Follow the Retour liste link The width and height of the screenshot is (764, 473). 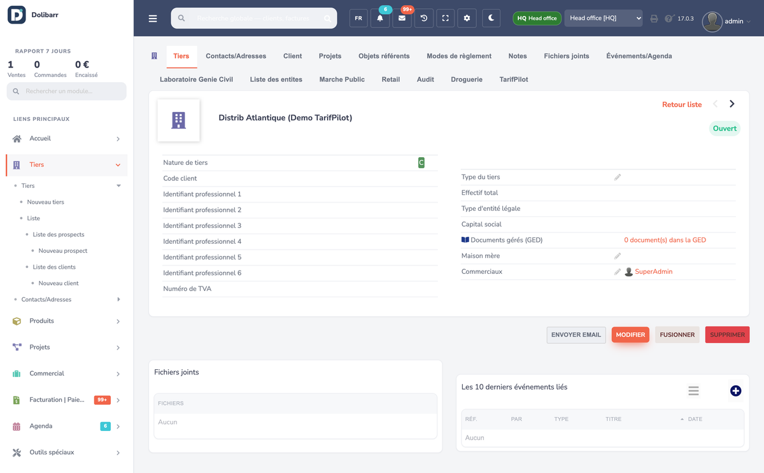(682, 104)
